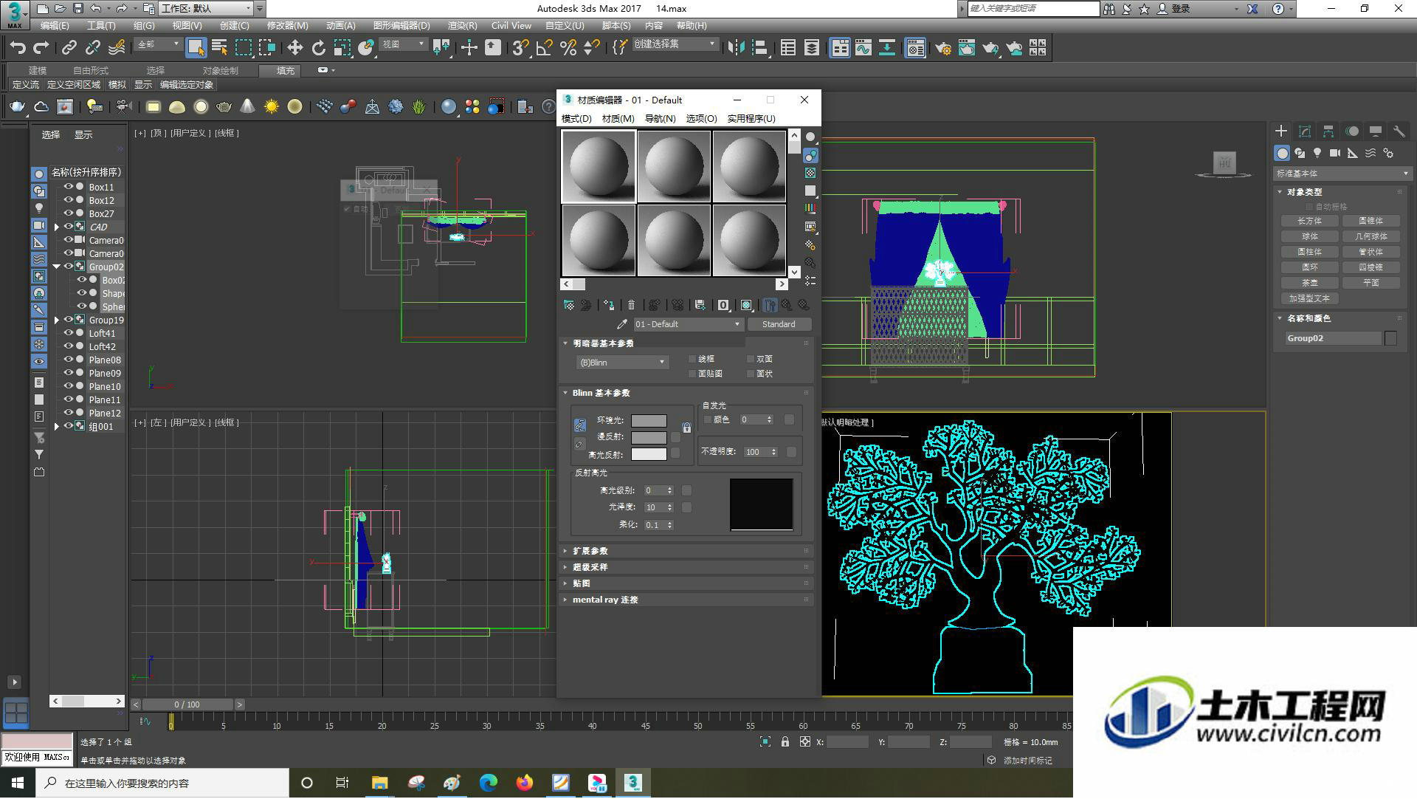The width and height of the screenshot is (1417, 799).
Task: Click the teapot icon in the lower toolbar
Action: (x=17, y=107)
